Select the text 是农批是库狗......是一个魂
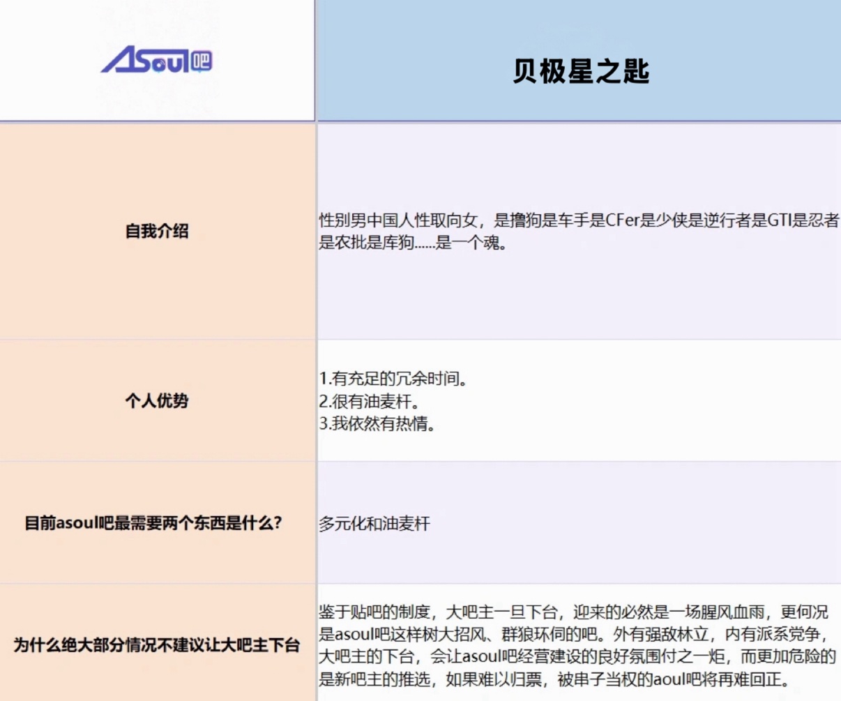Screen dimensions: 841x701 click(412, 243)
